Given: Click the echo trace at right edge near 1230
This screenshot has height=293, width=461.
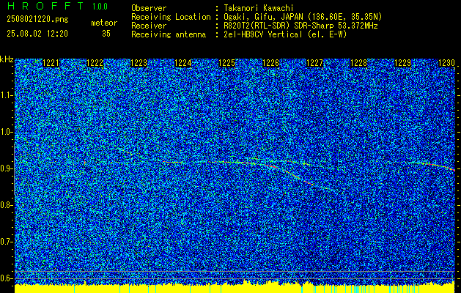Looking at the screenshot, I should point(435,166).
